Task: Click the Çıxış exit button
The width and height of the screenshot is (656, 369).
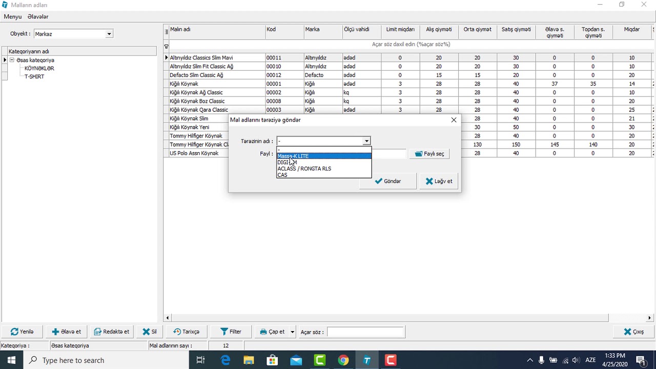Action: click(x=633, y=332)
